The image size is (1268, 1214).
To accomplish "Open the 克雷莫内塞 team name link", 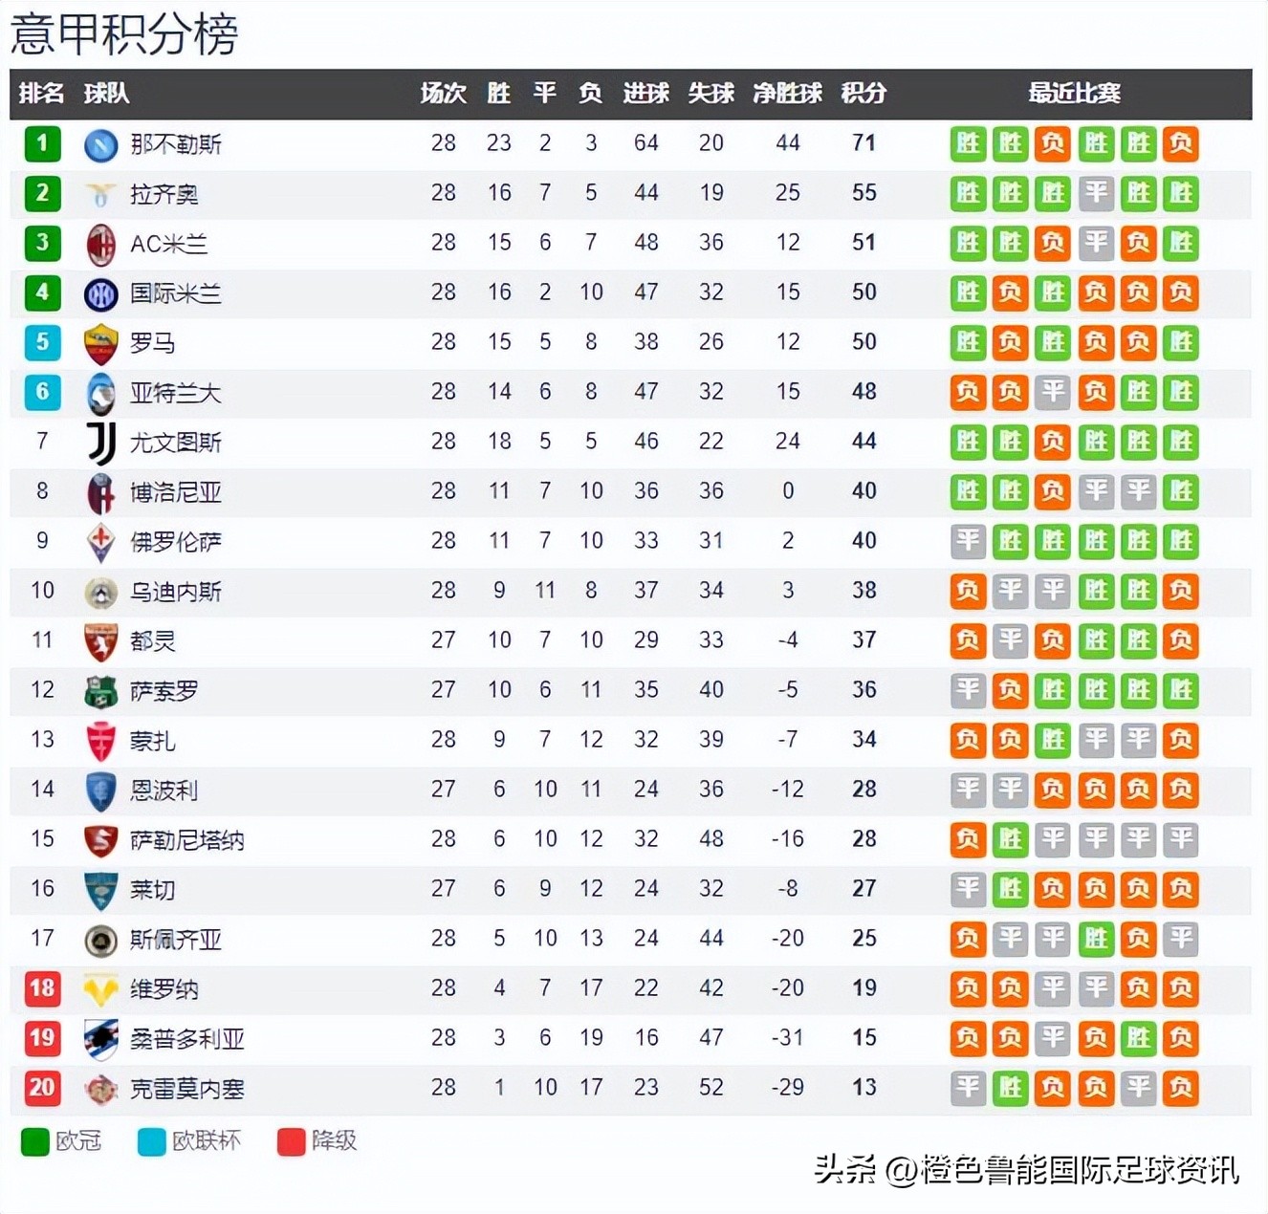I will click(187, 1089).
